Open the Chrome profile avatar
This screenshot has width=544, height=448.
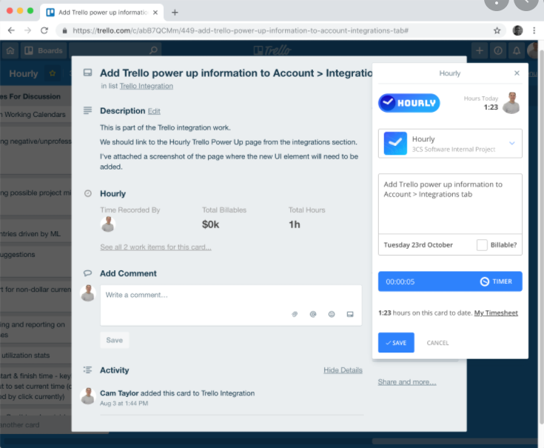517,30
